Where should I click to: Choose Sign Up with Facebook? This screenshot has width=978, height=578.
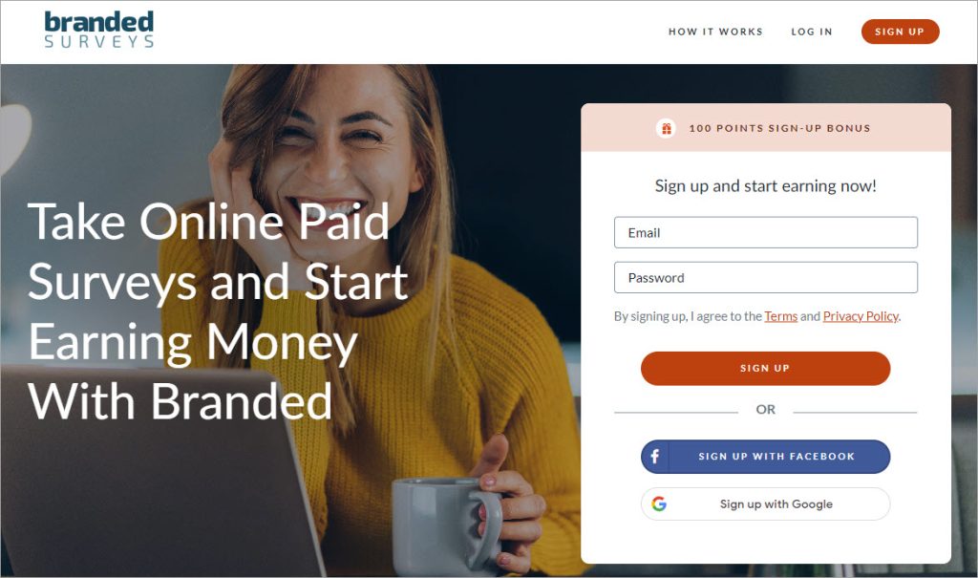765,457
